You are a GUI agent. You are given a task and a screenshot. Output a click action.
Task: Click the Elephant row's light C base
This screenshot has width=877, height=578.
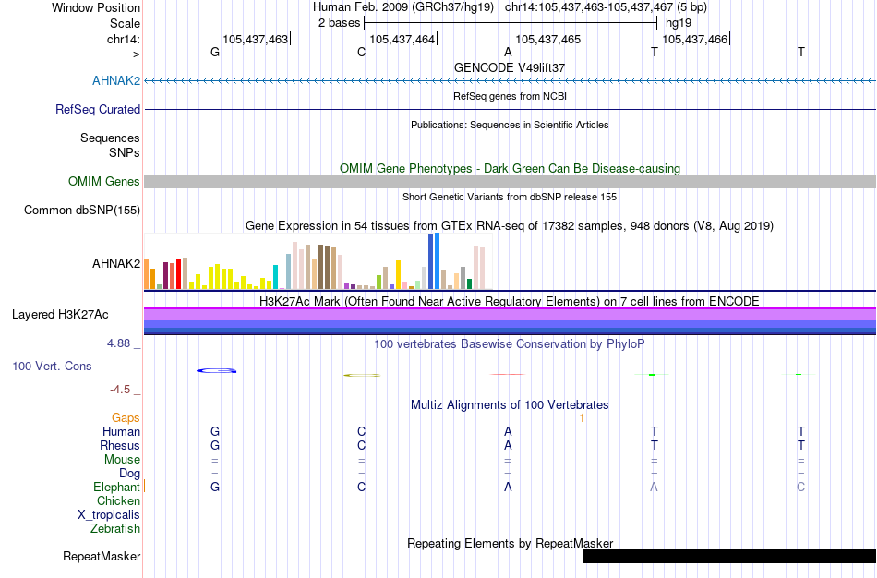pos(801,487)
